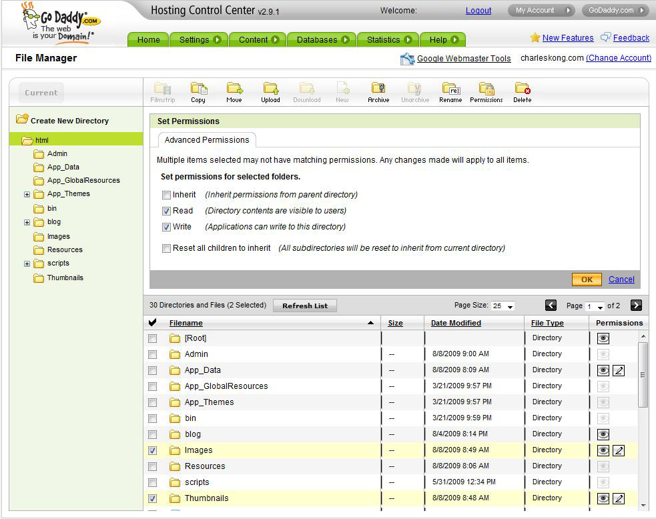Check the Admin row checkbox

click(153, 355)
